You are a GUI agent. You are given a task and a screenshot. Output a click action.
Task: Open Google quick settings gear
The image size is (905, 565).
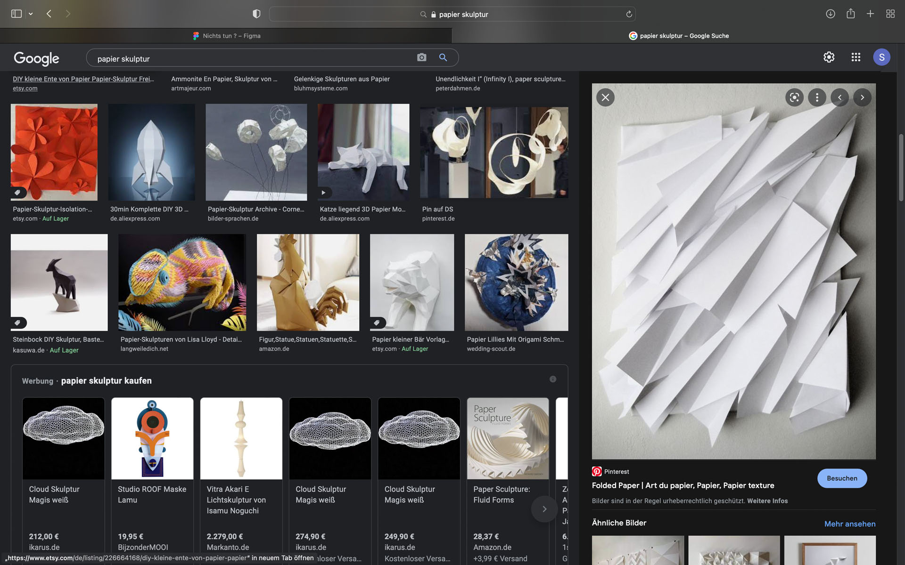coord(829,57)
